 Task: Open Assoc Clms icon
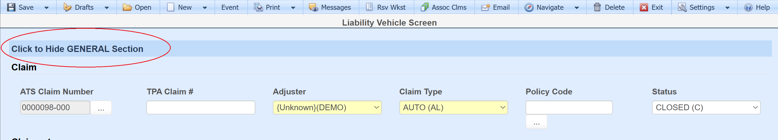pos(424,7)
